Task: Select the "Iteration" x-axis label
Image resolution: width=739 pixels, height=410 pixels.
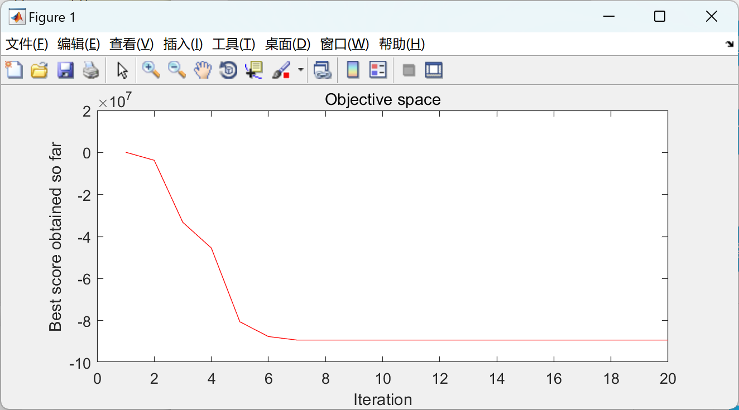Action: coord(383,399)
